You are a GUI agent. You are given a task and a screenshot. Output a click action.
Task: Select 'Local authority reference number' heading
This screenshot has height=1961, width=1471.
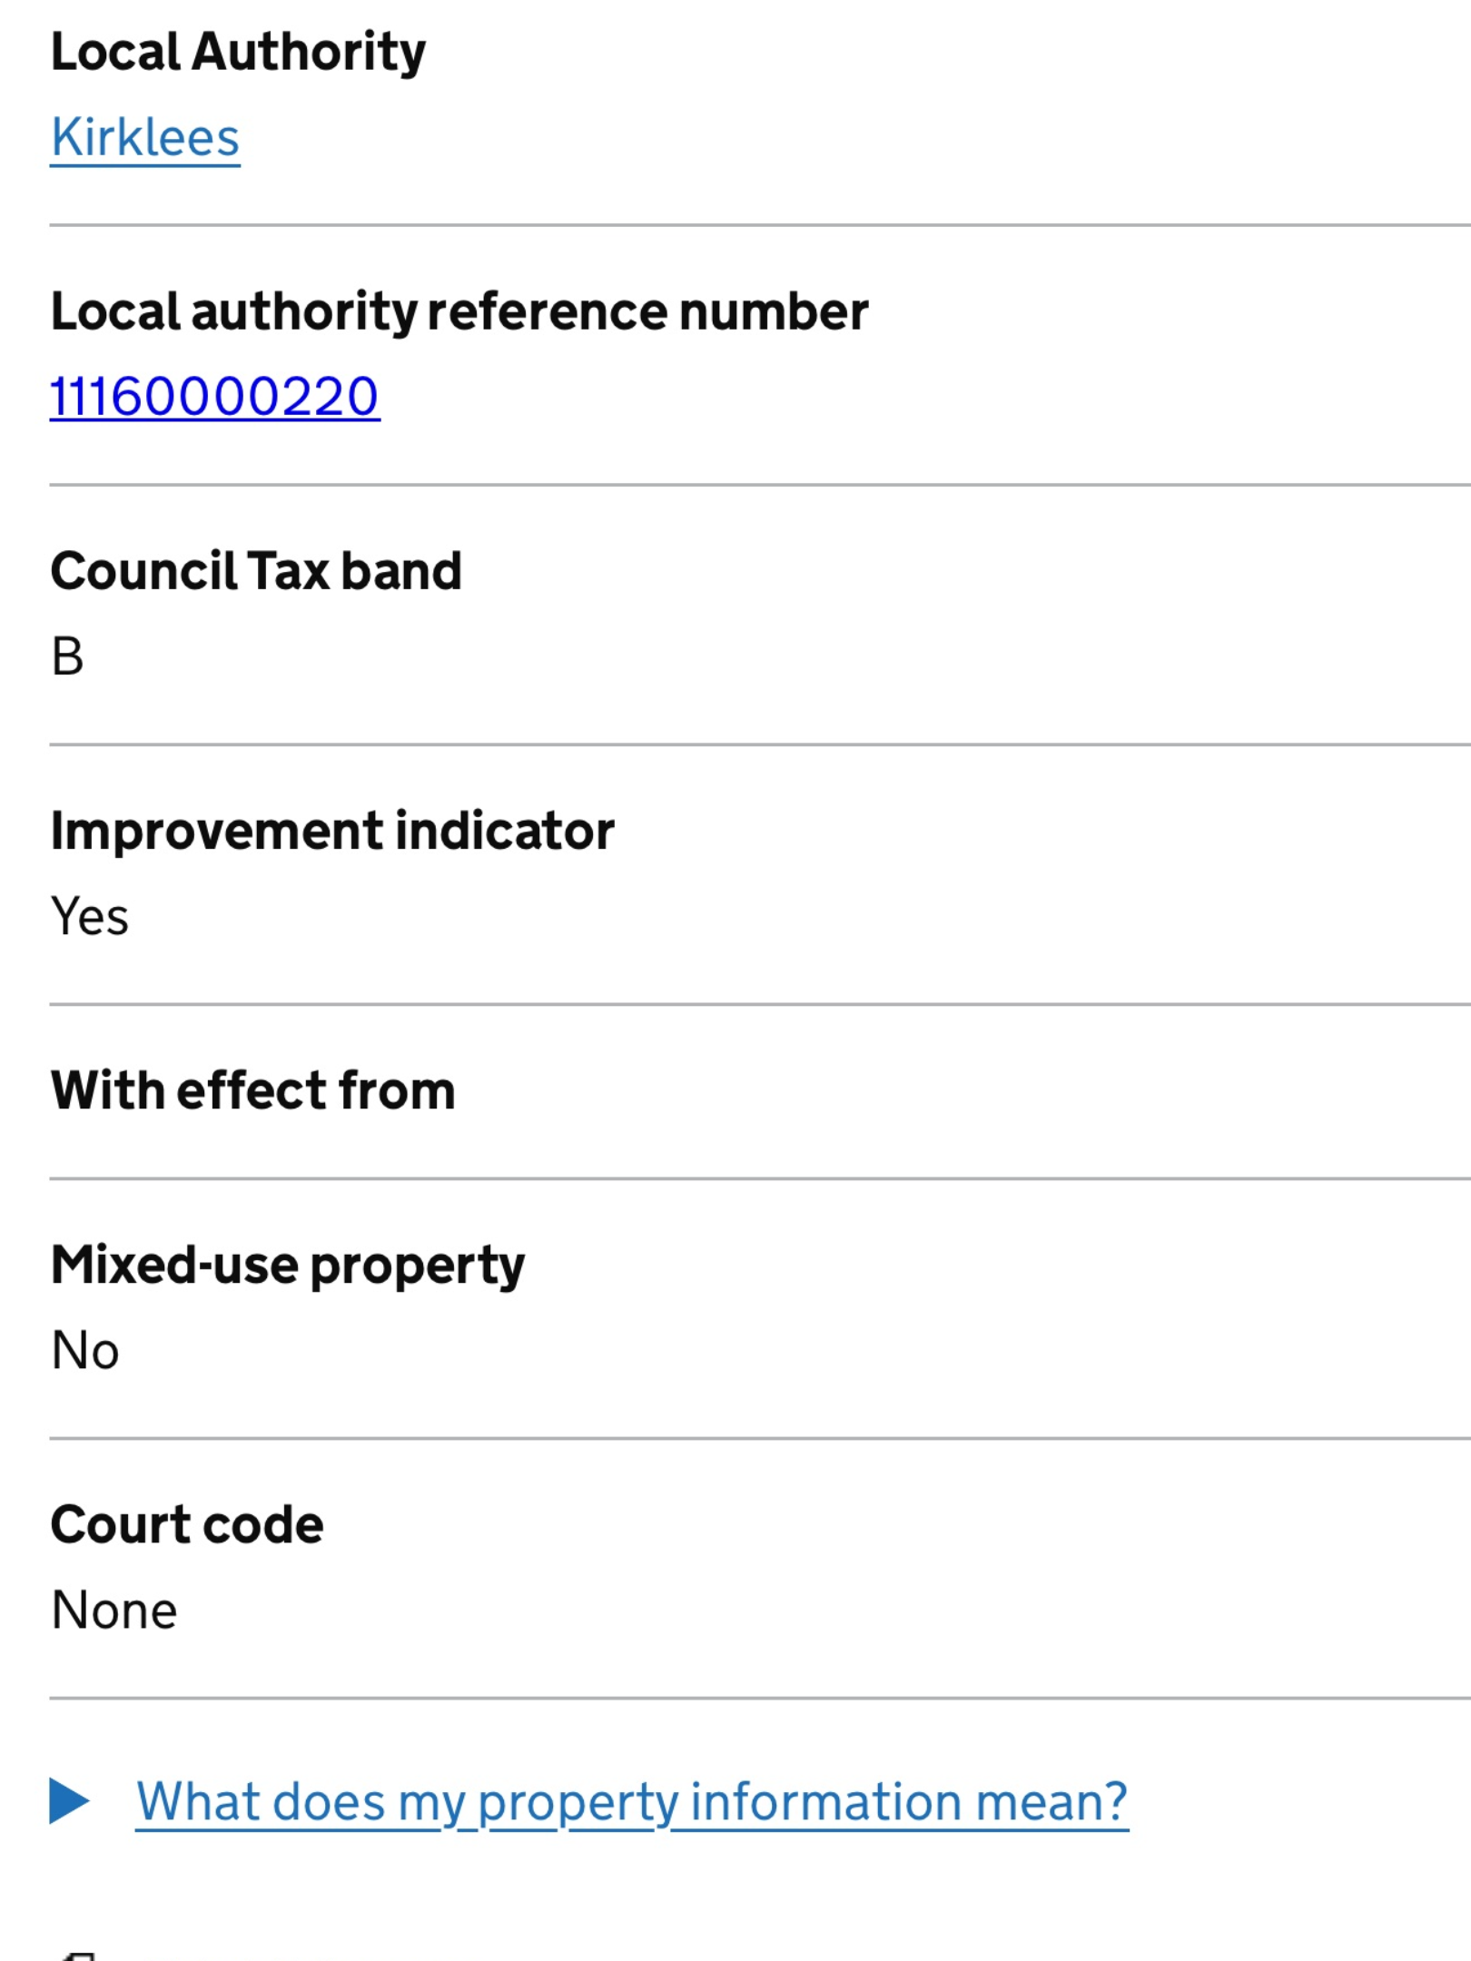point(459,312)
